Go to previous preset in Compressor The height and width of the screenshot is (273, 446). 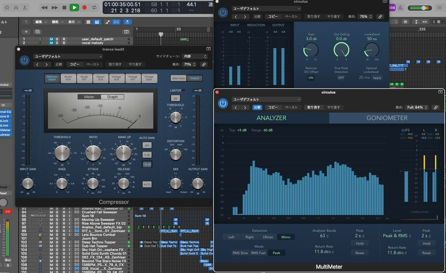click(37, 65)
